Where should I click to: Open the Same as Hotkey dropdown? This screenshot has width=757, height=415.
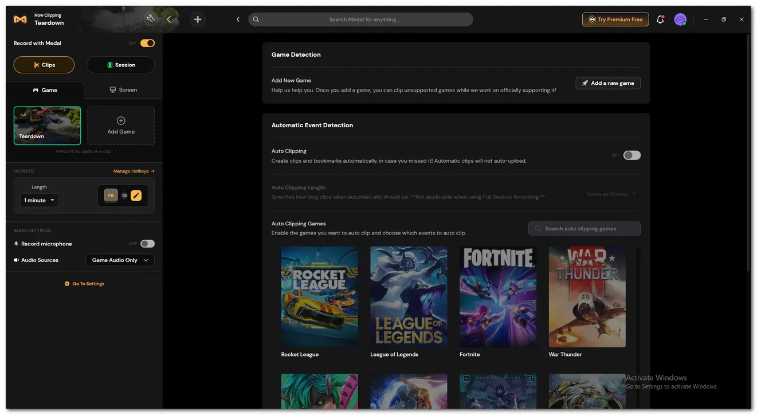coord(611,194)
